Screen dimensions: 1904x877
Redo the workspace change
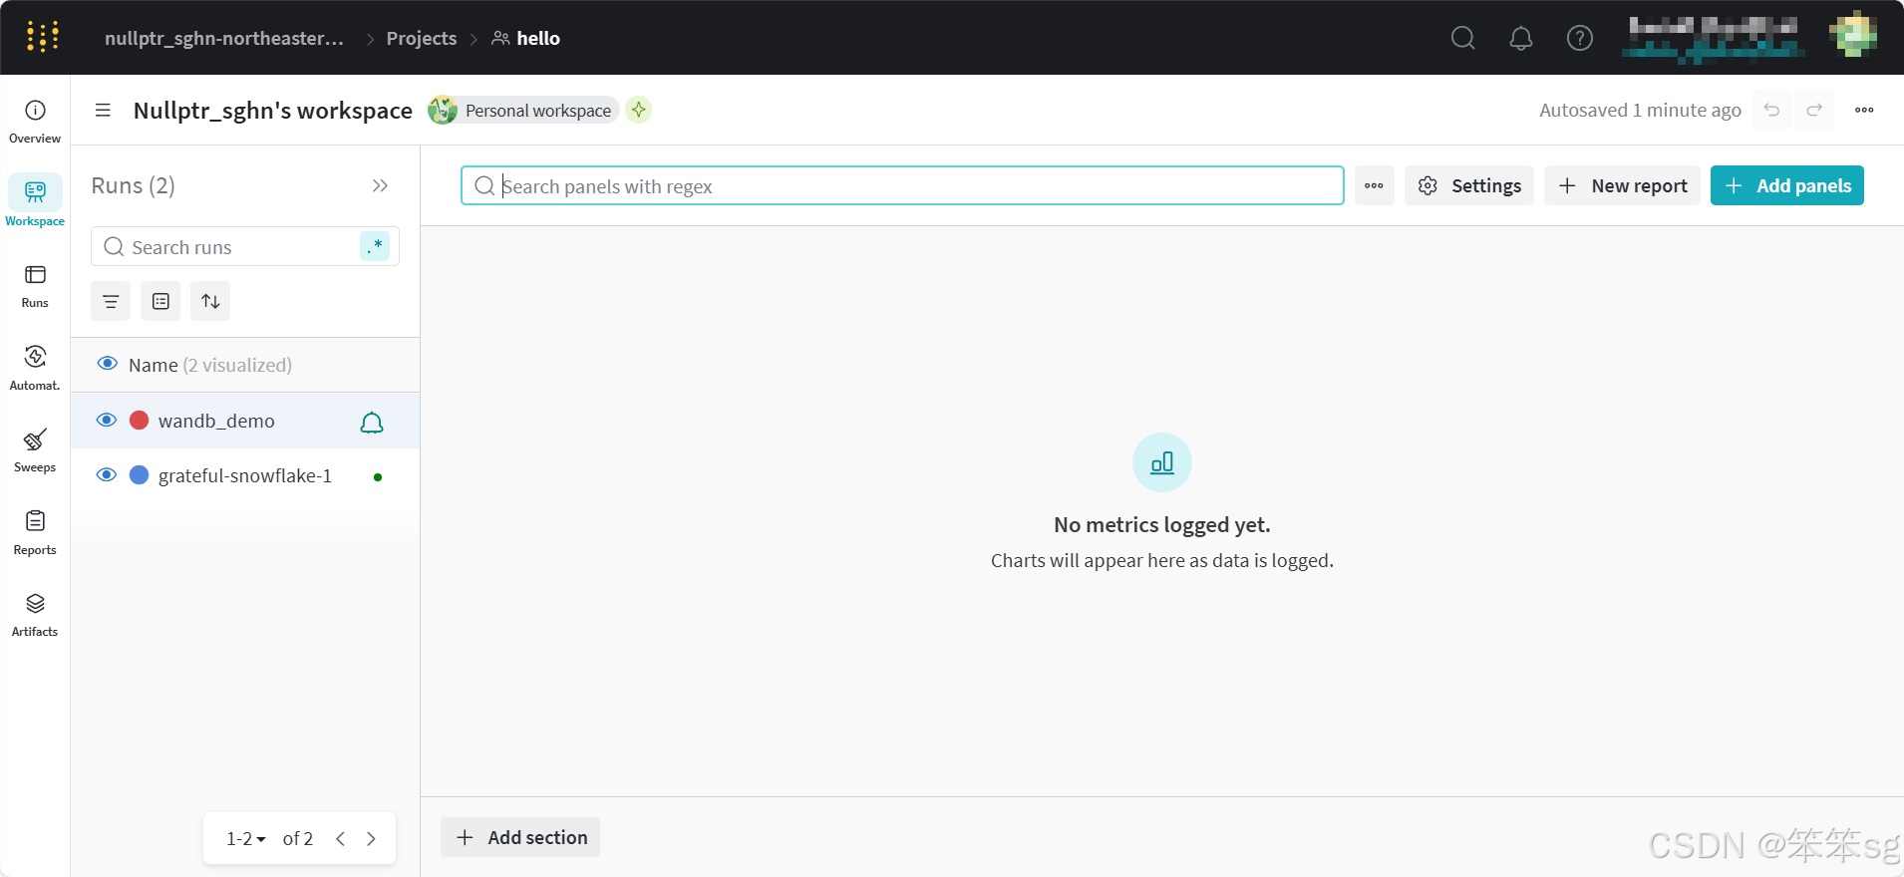[1814, 110]
